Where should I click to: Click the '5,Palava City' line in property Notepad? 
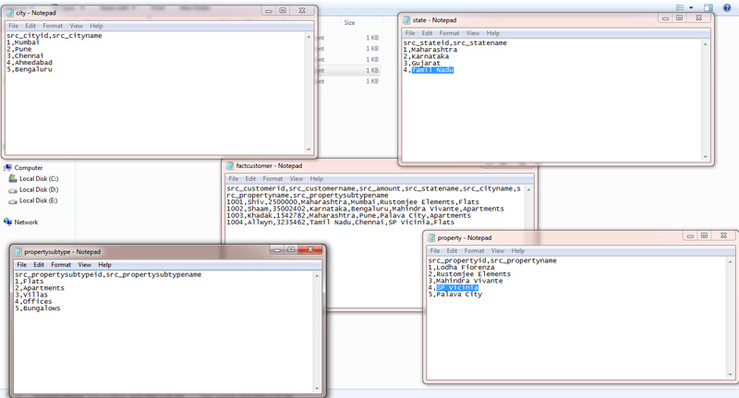click(x=455, y=295)
